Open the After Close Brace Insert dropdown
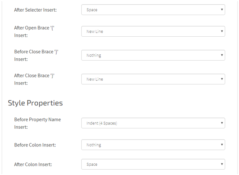Viewport: 239px width, 175px height. tap(153, 79)
